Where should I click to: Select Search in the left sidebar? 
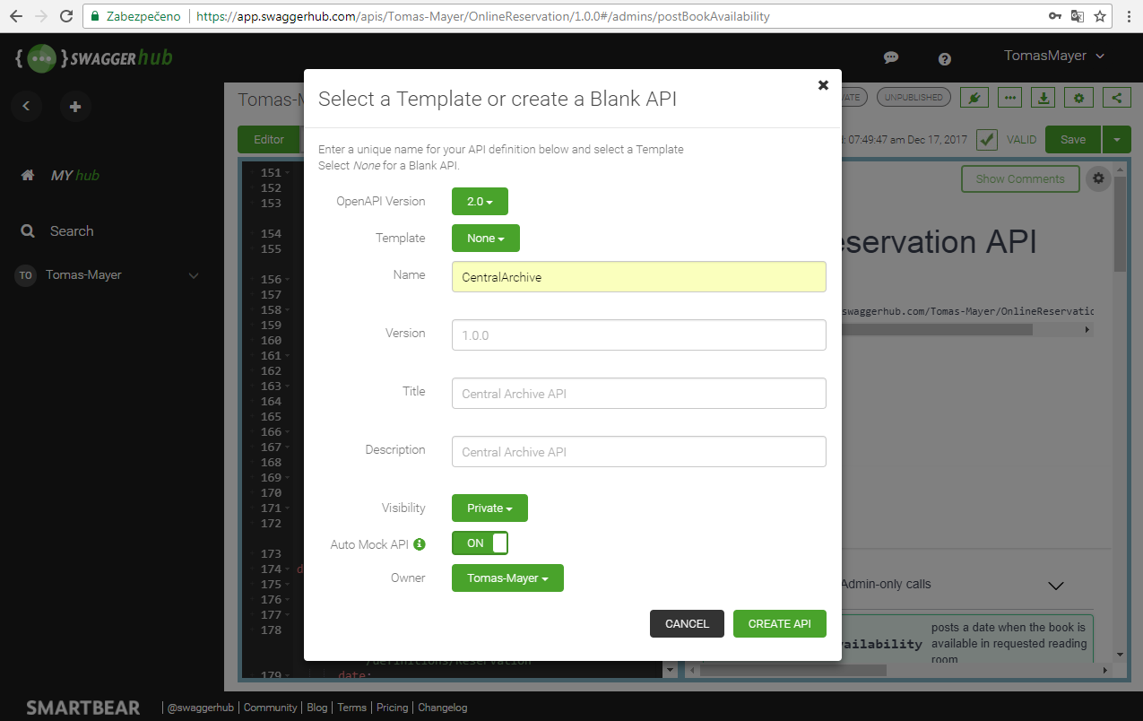(71, 231)
